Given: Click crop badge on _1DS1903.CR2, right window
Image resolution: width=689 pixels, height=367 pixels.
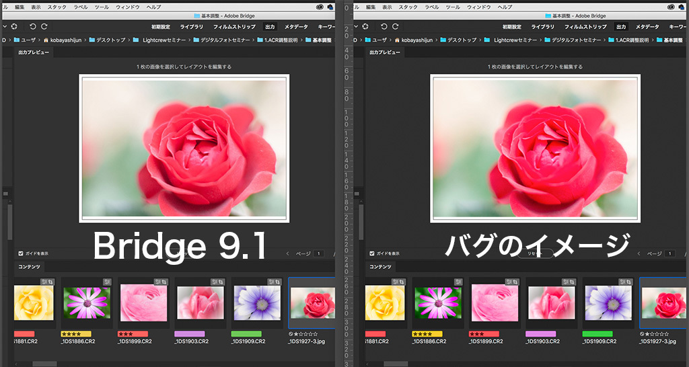Looking at the screenshot, I should [x=572, y=282].
